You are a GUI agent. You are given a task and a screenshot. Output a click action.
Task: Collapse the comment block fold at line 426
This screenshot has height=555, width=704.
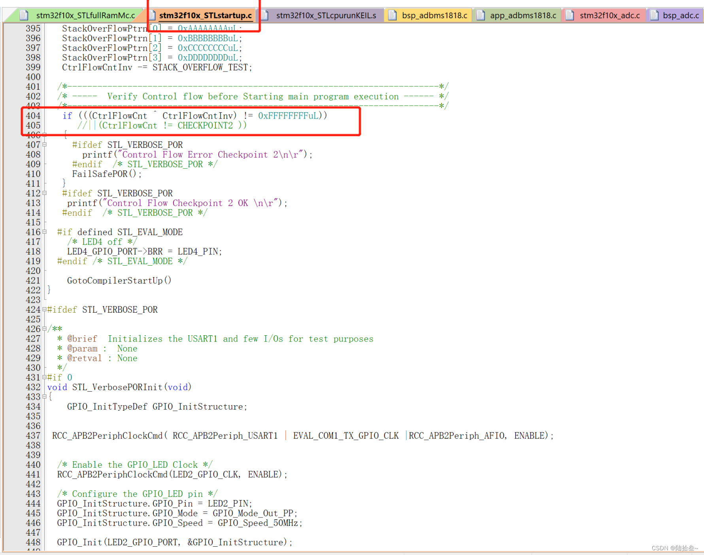(44, 328)
